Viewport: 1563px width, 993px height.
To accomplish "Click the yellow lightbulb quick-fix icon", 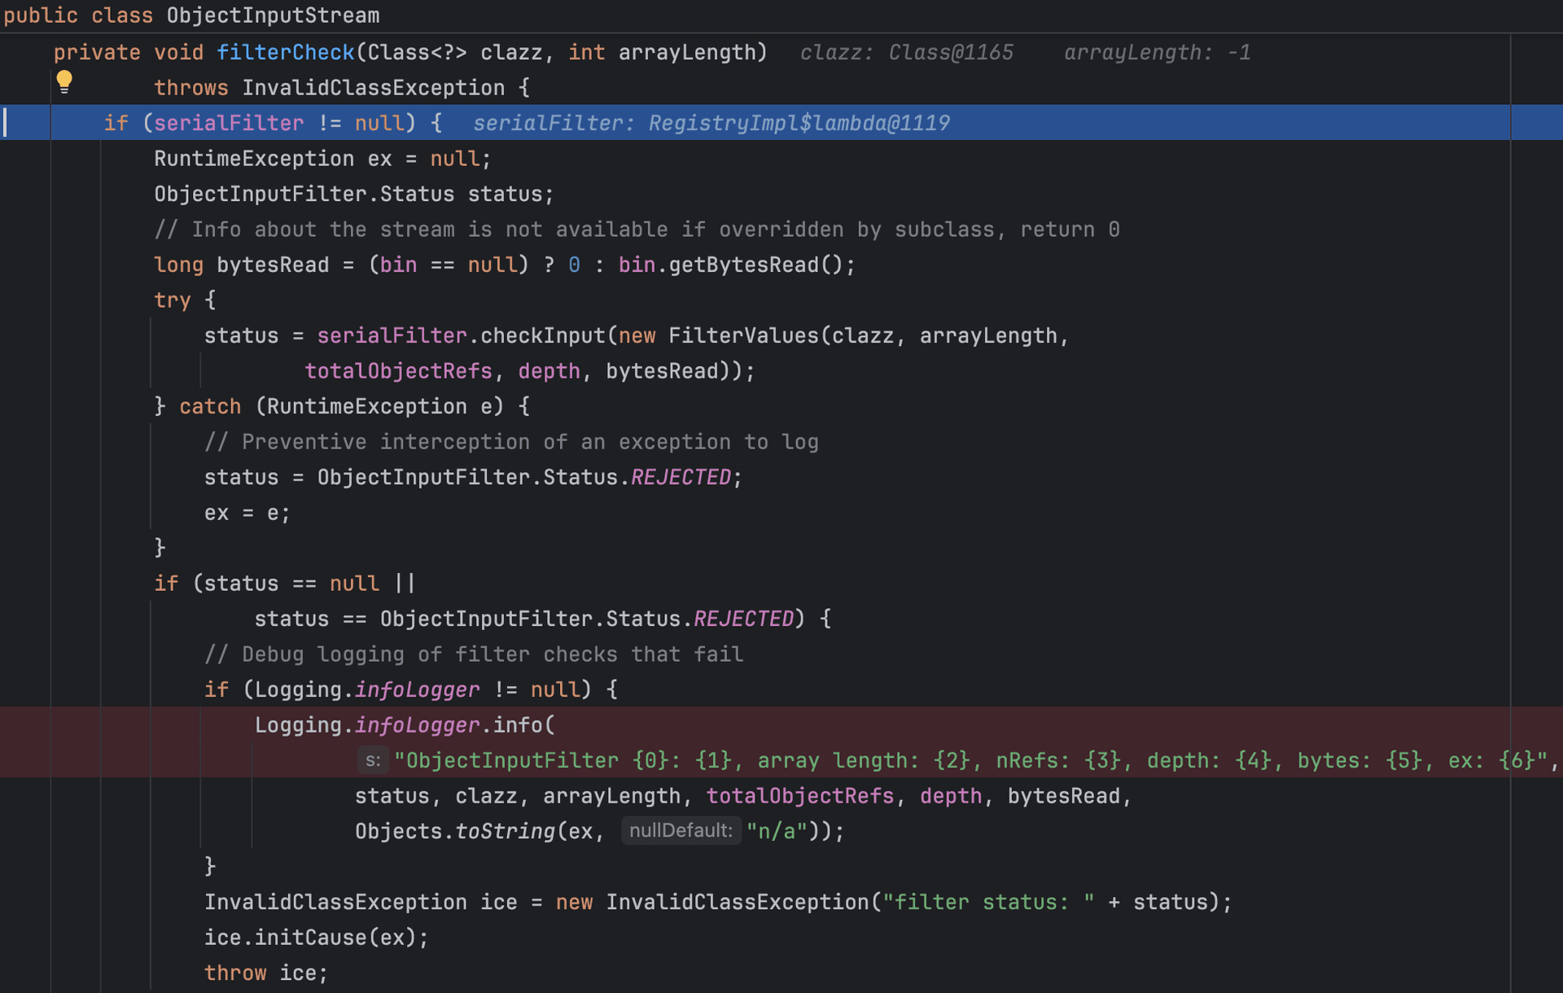I will (64, 81).
